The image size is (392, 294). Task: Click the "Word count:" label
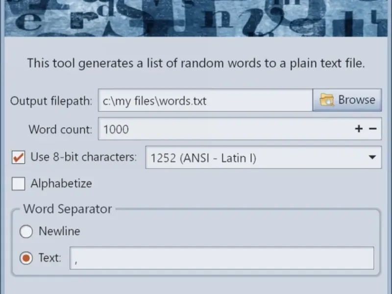click(x=60, y=129)
